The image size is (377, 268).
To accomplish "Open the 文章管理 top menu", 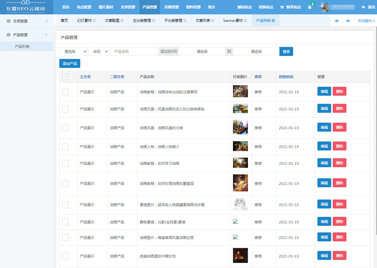I will pyautogui.click(x=128, y=7).
